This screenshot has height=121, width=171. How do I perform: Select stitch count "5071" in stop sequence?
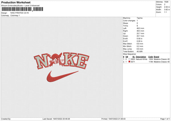point(133,62)
